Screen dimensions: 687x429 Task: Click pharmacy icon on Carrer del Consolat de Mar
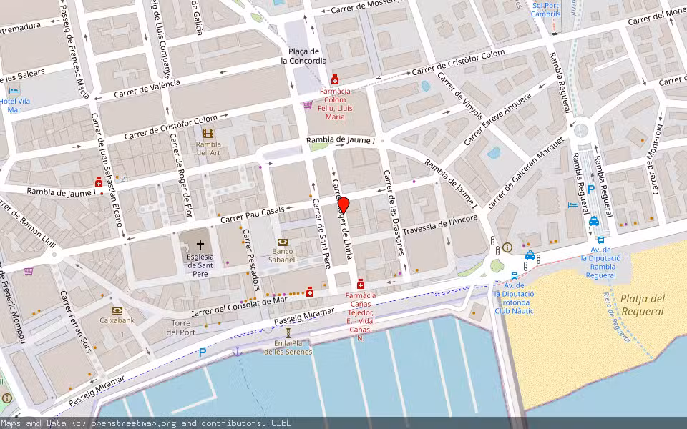(310, 292)
